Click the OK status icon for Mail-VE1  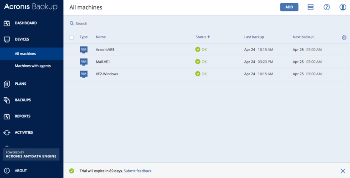[x=197, y=62]
